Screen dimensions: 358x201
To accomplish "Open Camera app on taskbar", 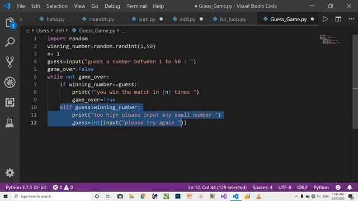I will coord(120,196).
